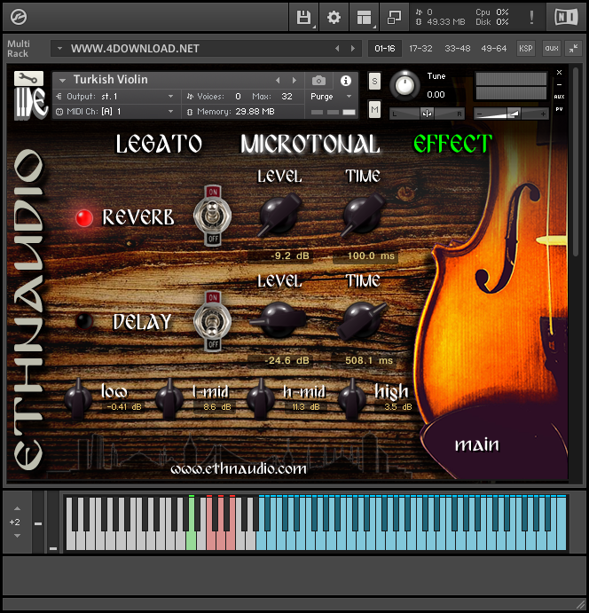The width and height of the screenshot is (589, 613).
Task: Remove the Turkish Violin instrument with X
Action: [560, 73]
